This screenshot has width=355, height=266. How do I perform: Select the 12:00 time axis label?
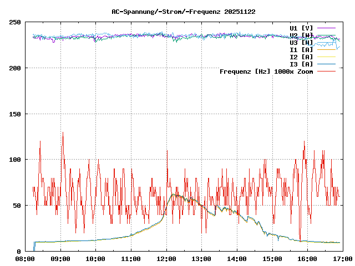point(166,259)
